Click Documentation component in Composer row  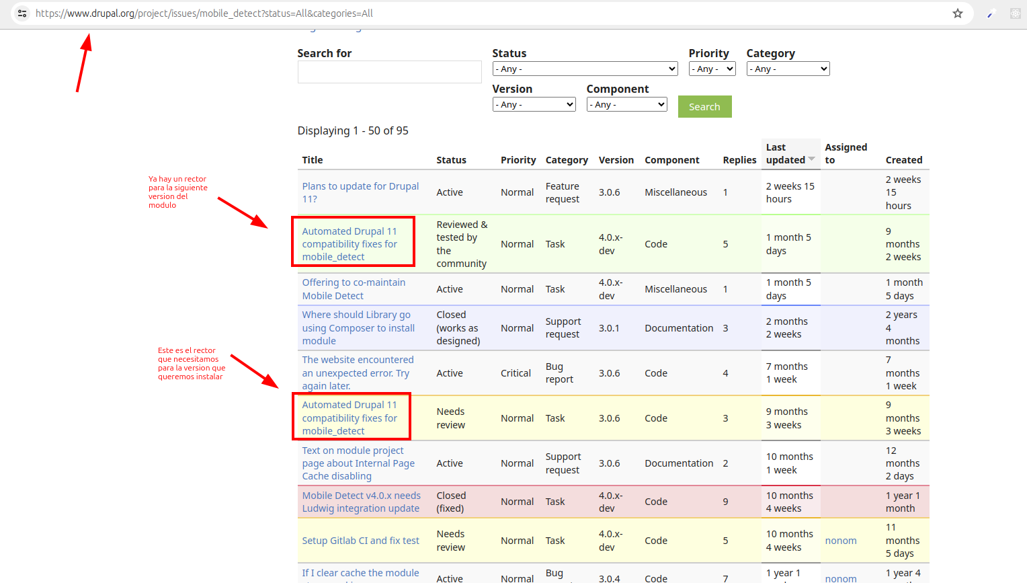(679, 328)
